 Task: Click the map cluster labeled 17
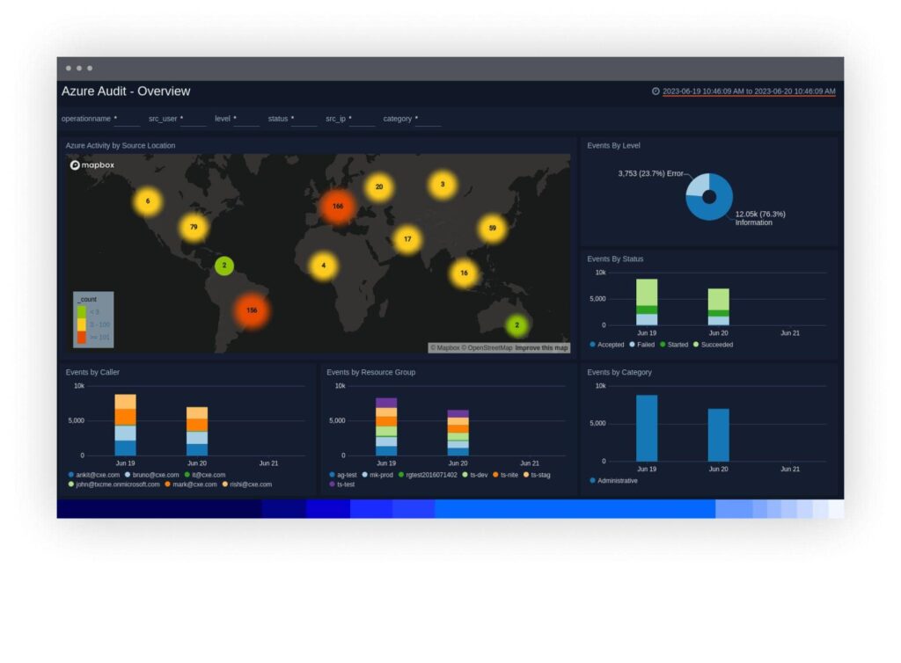click(x=407, y=239)
